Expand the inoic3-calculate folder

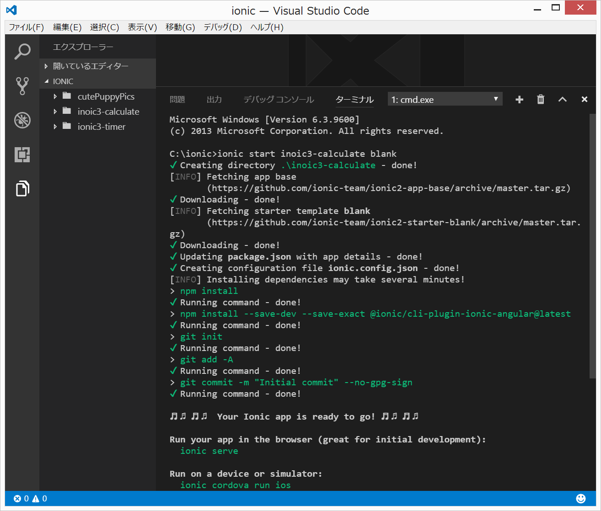(108, 112)
